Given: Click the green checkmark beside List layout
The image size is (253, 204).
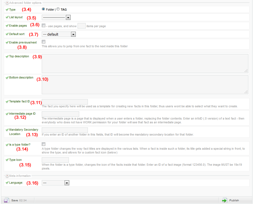Looking at the screenshot, I should coord(7,17).
